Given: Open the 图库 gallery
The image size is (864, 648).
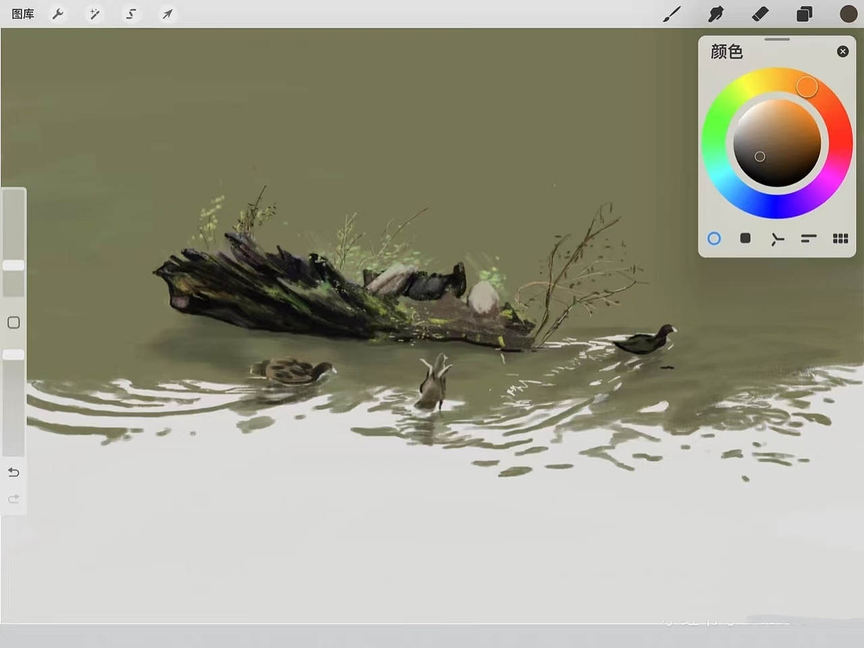Looking at the screenshot, I should click(x=23, y=13).
